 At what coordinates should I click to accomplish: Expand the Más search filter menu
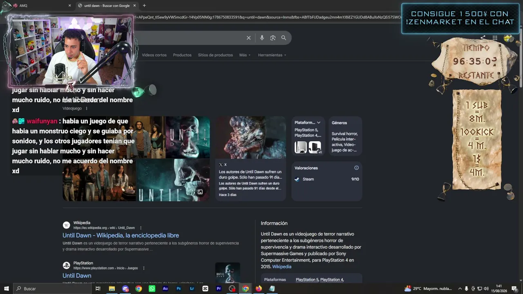[x=245, y=55]
